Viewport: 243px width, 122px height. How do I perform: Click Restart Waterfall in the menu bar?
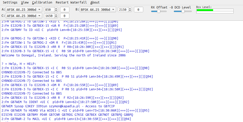click(71, 2)
